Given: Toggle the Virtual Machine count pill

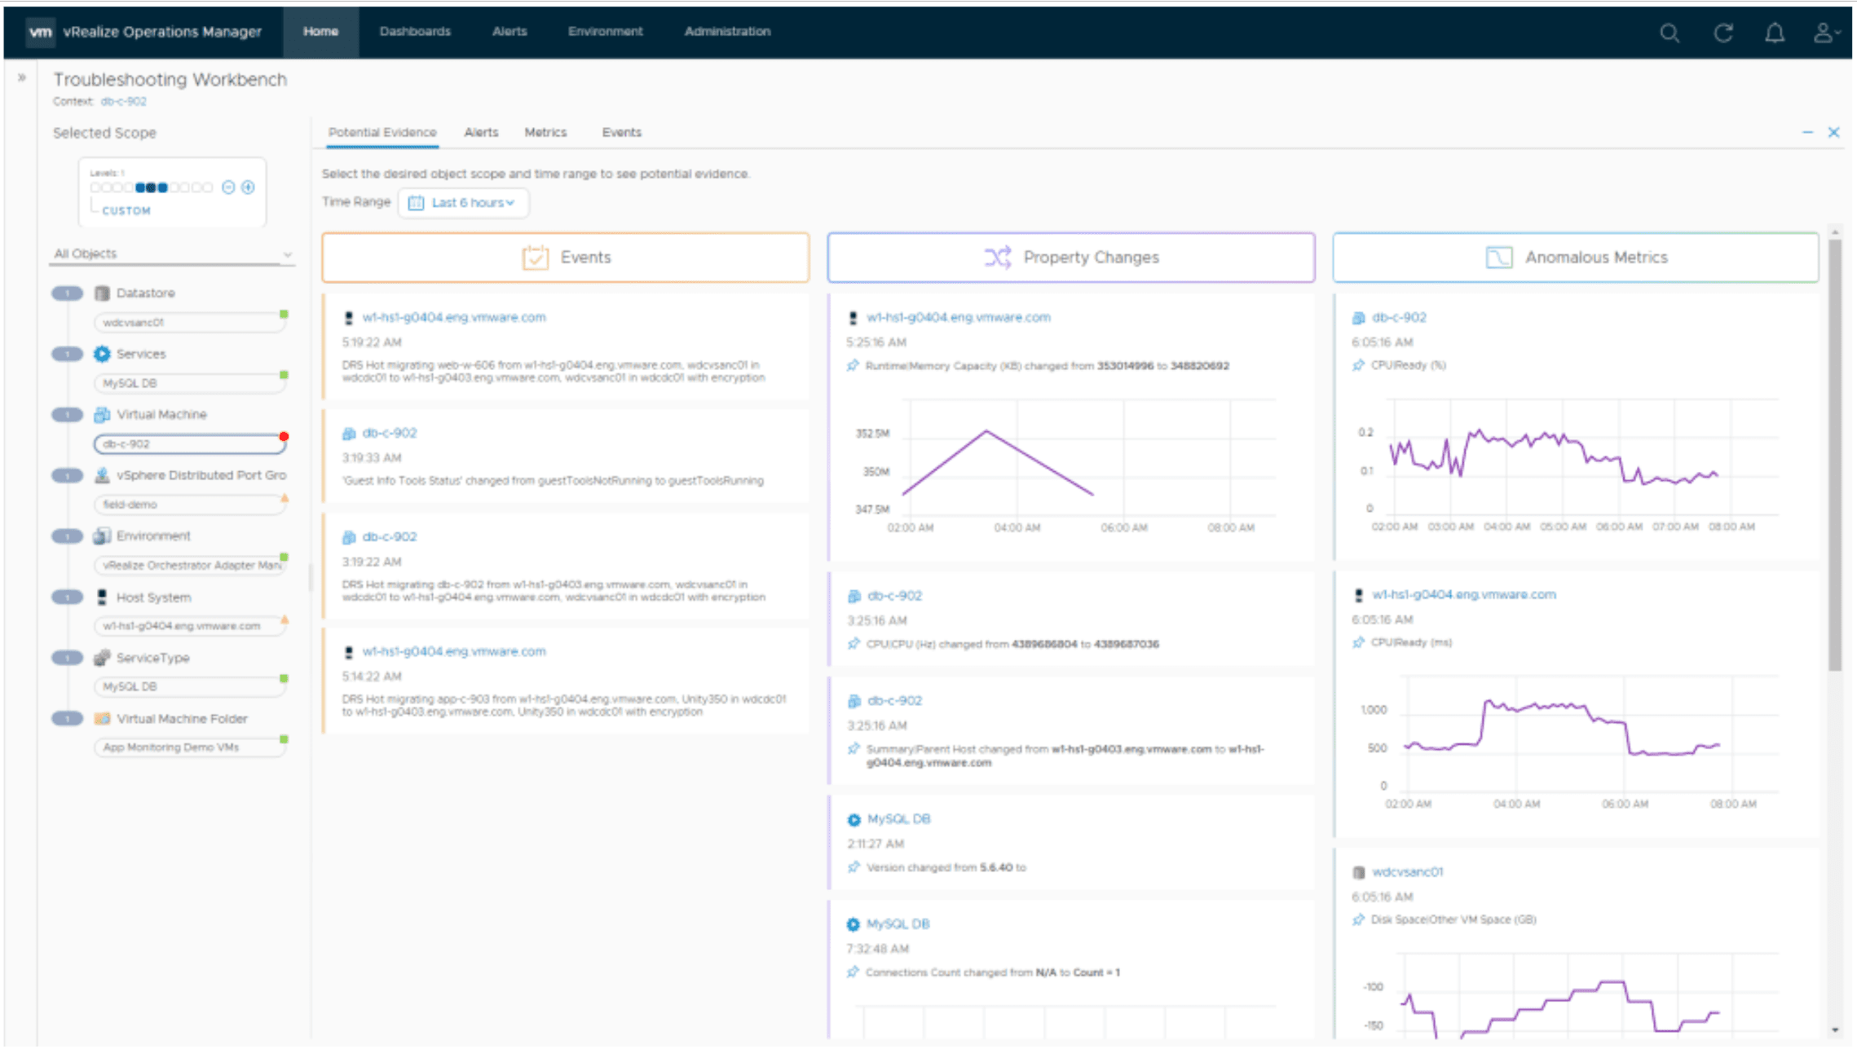Looking at the screenshot, I should tap(68, 415).
